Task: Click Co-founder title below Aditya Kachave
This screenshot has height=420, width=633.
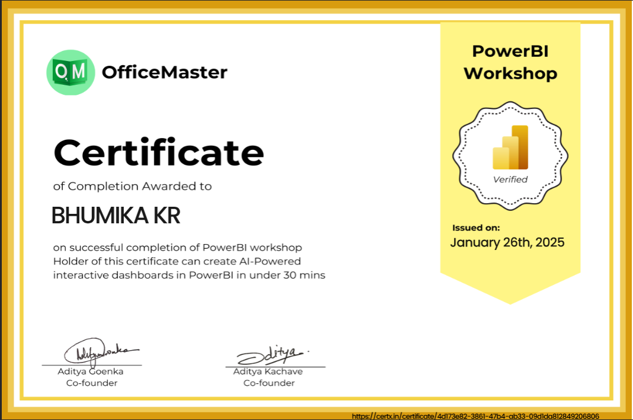Action: point(268,383)
